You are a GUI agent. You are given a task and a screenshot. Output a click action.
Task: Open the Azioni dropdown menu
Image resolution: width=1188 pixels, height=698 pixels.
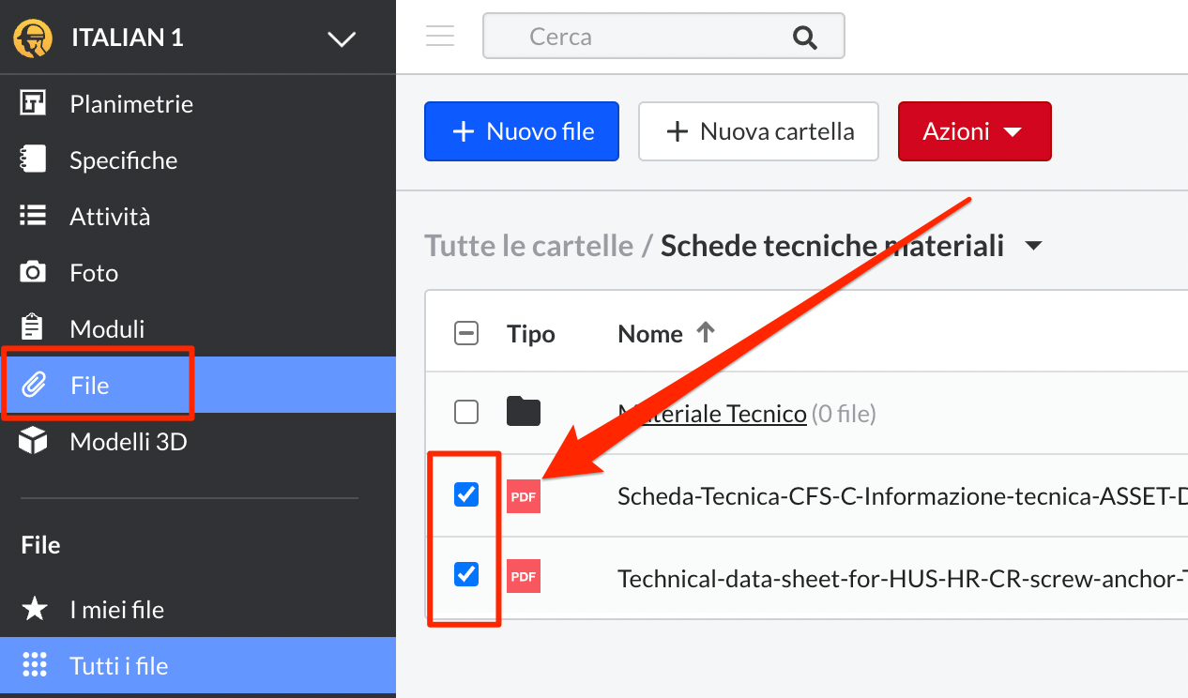[974, 131]
